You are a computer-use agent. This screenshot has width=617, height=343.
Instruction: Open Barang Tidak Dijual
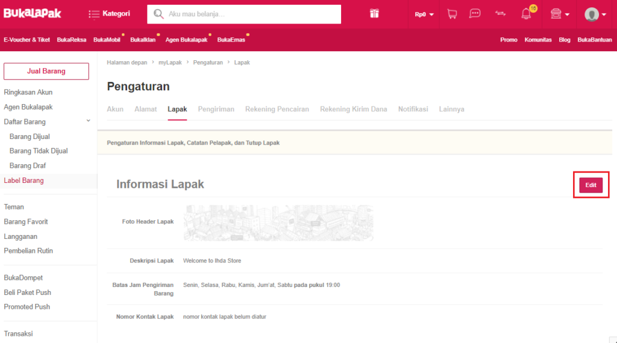[39, 151]
